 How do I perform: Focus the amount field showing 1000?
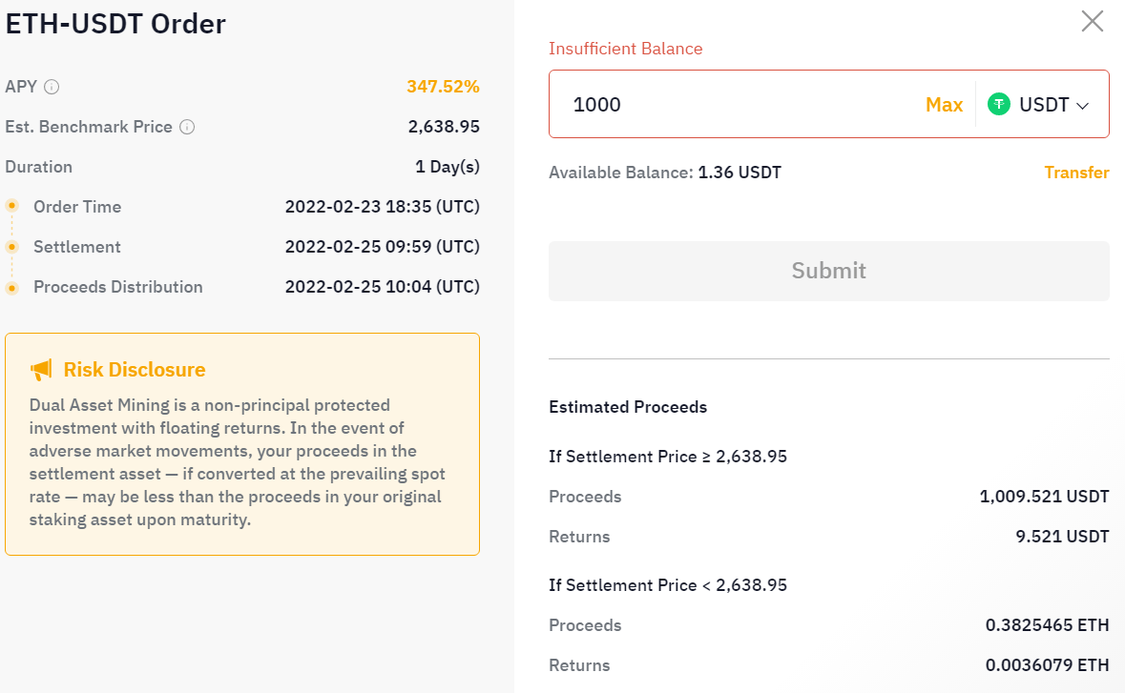point(735,105)
